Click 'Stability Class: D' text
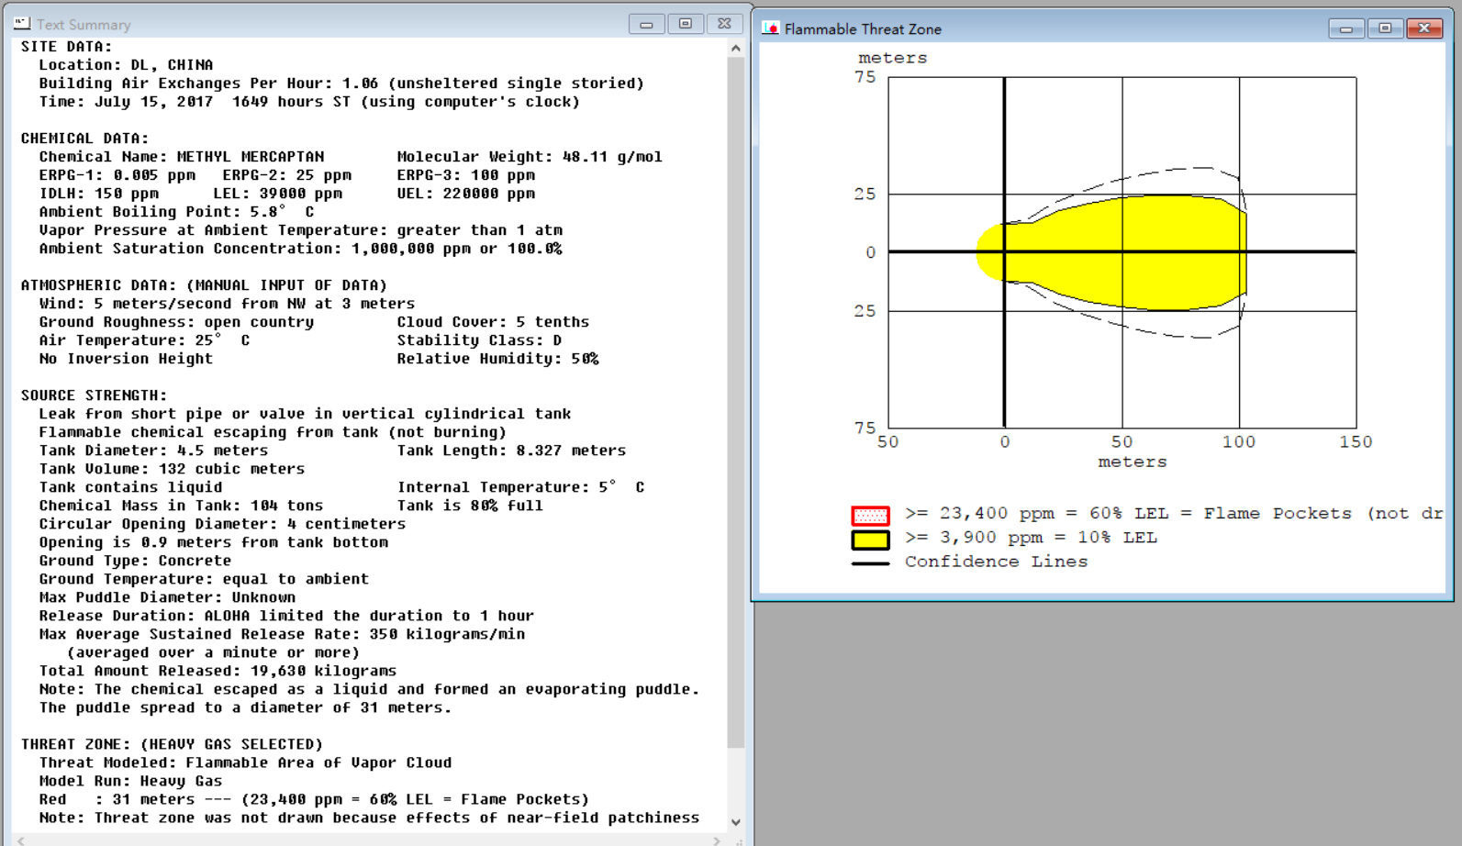The width and height of the screenshot is (1462, 846). [x=479, y=340]
